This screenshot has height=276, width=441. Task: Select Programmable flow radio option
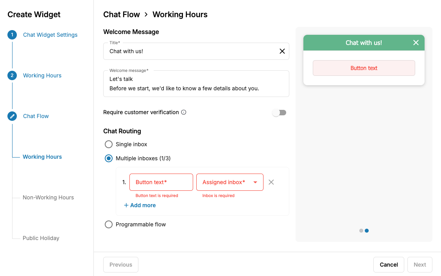pyautogui.click(x=109, y=224)
